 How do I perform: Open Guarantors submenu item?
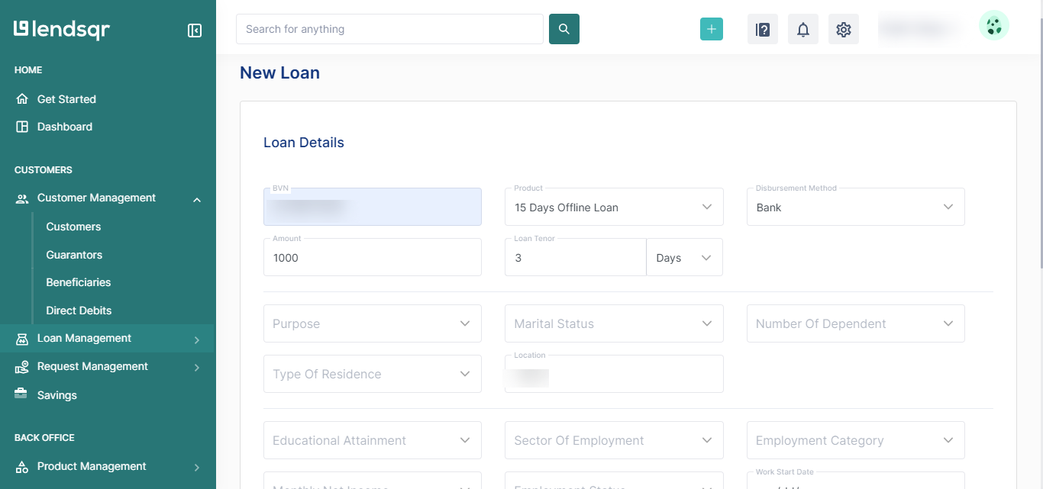point(74,255)
